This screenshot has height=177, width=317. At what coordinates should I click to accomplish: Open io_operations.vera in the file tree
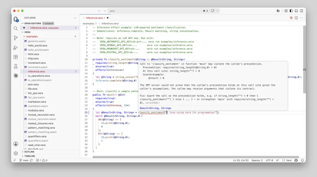click(39, 76)
